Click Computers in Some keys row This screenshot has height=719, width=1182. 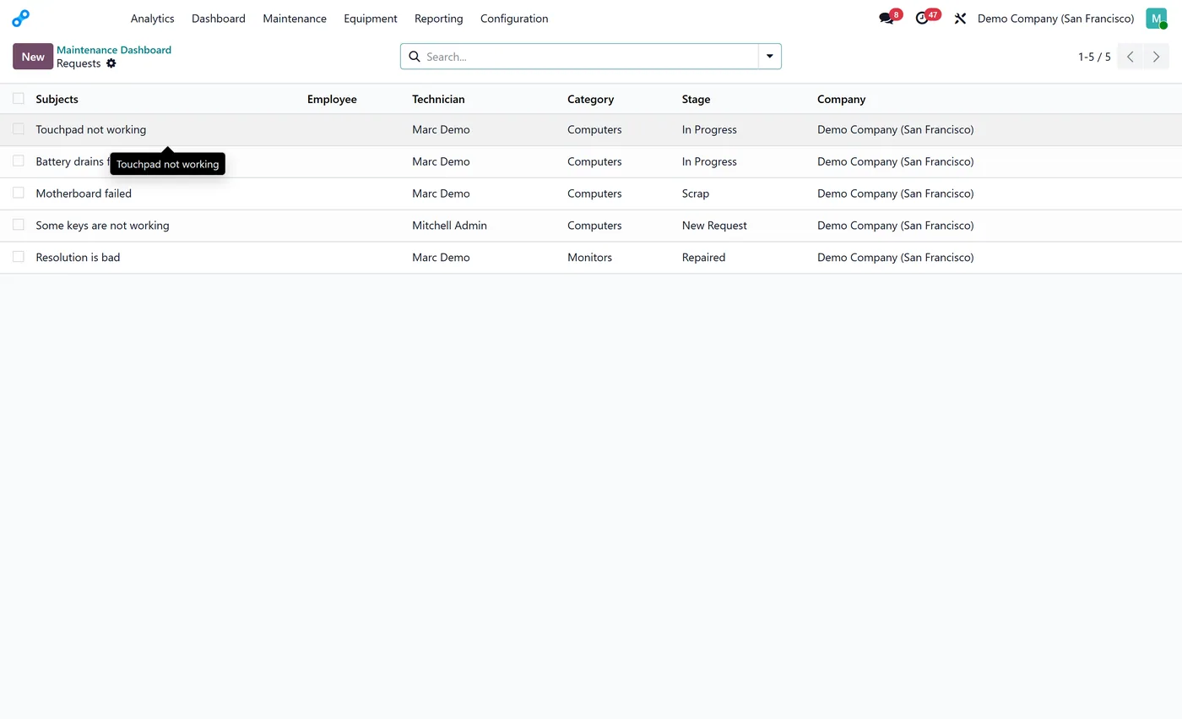(x=594, y=226)
